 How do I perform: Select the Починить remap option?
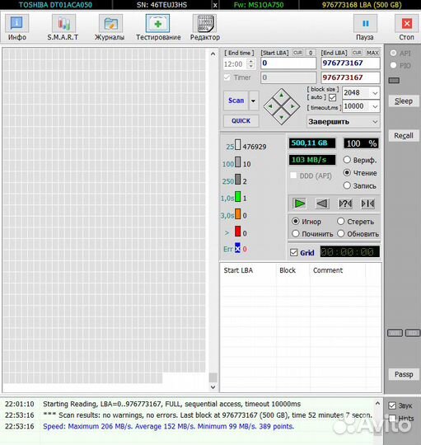296,233
